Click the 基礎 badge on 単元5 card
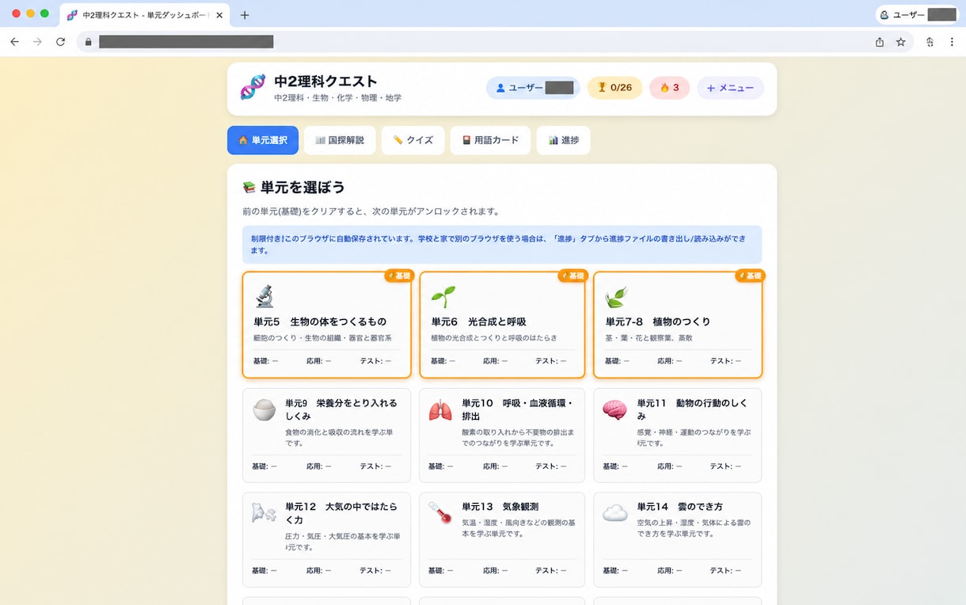The image size is (966, 605). point(399,276)
